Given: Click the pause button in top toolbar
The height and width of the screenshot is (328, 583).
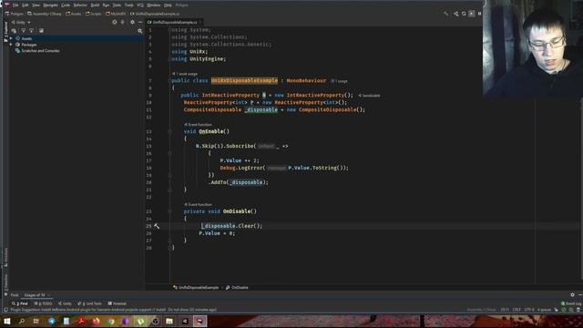Looking at the screenshot, I should click(479, 14).
